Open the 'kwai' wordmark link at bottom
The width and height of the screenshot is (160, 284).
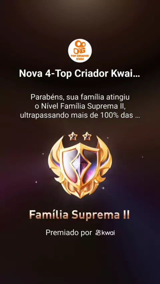(108, 233)
